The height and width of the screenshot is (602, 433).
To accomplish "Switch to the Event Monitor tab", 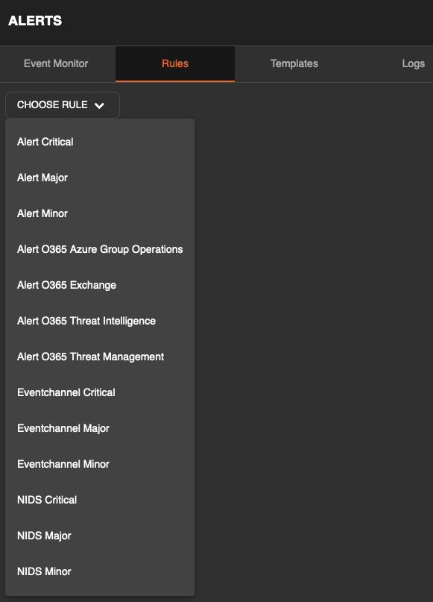I will [x=56, y=63].
